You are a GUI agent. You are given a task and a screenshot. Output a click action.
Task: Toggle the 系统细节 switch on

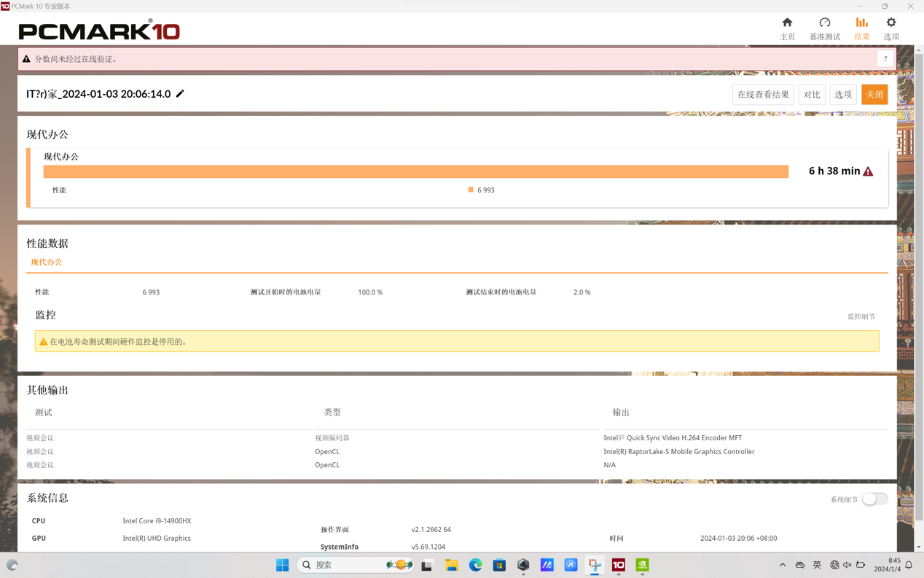point(874,499)
